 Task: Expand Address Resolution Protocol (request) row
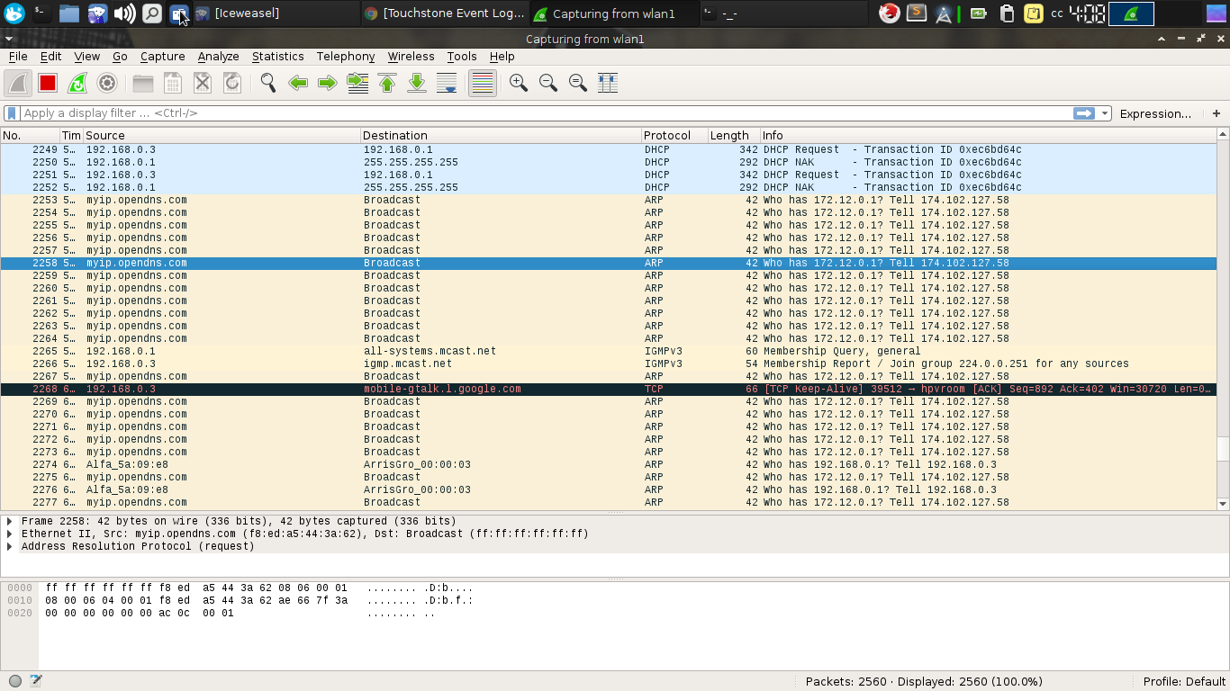pos(9,546)
